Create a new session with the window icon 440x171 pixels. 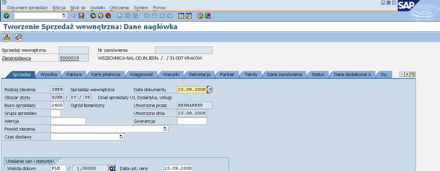(x=181, y=16)
